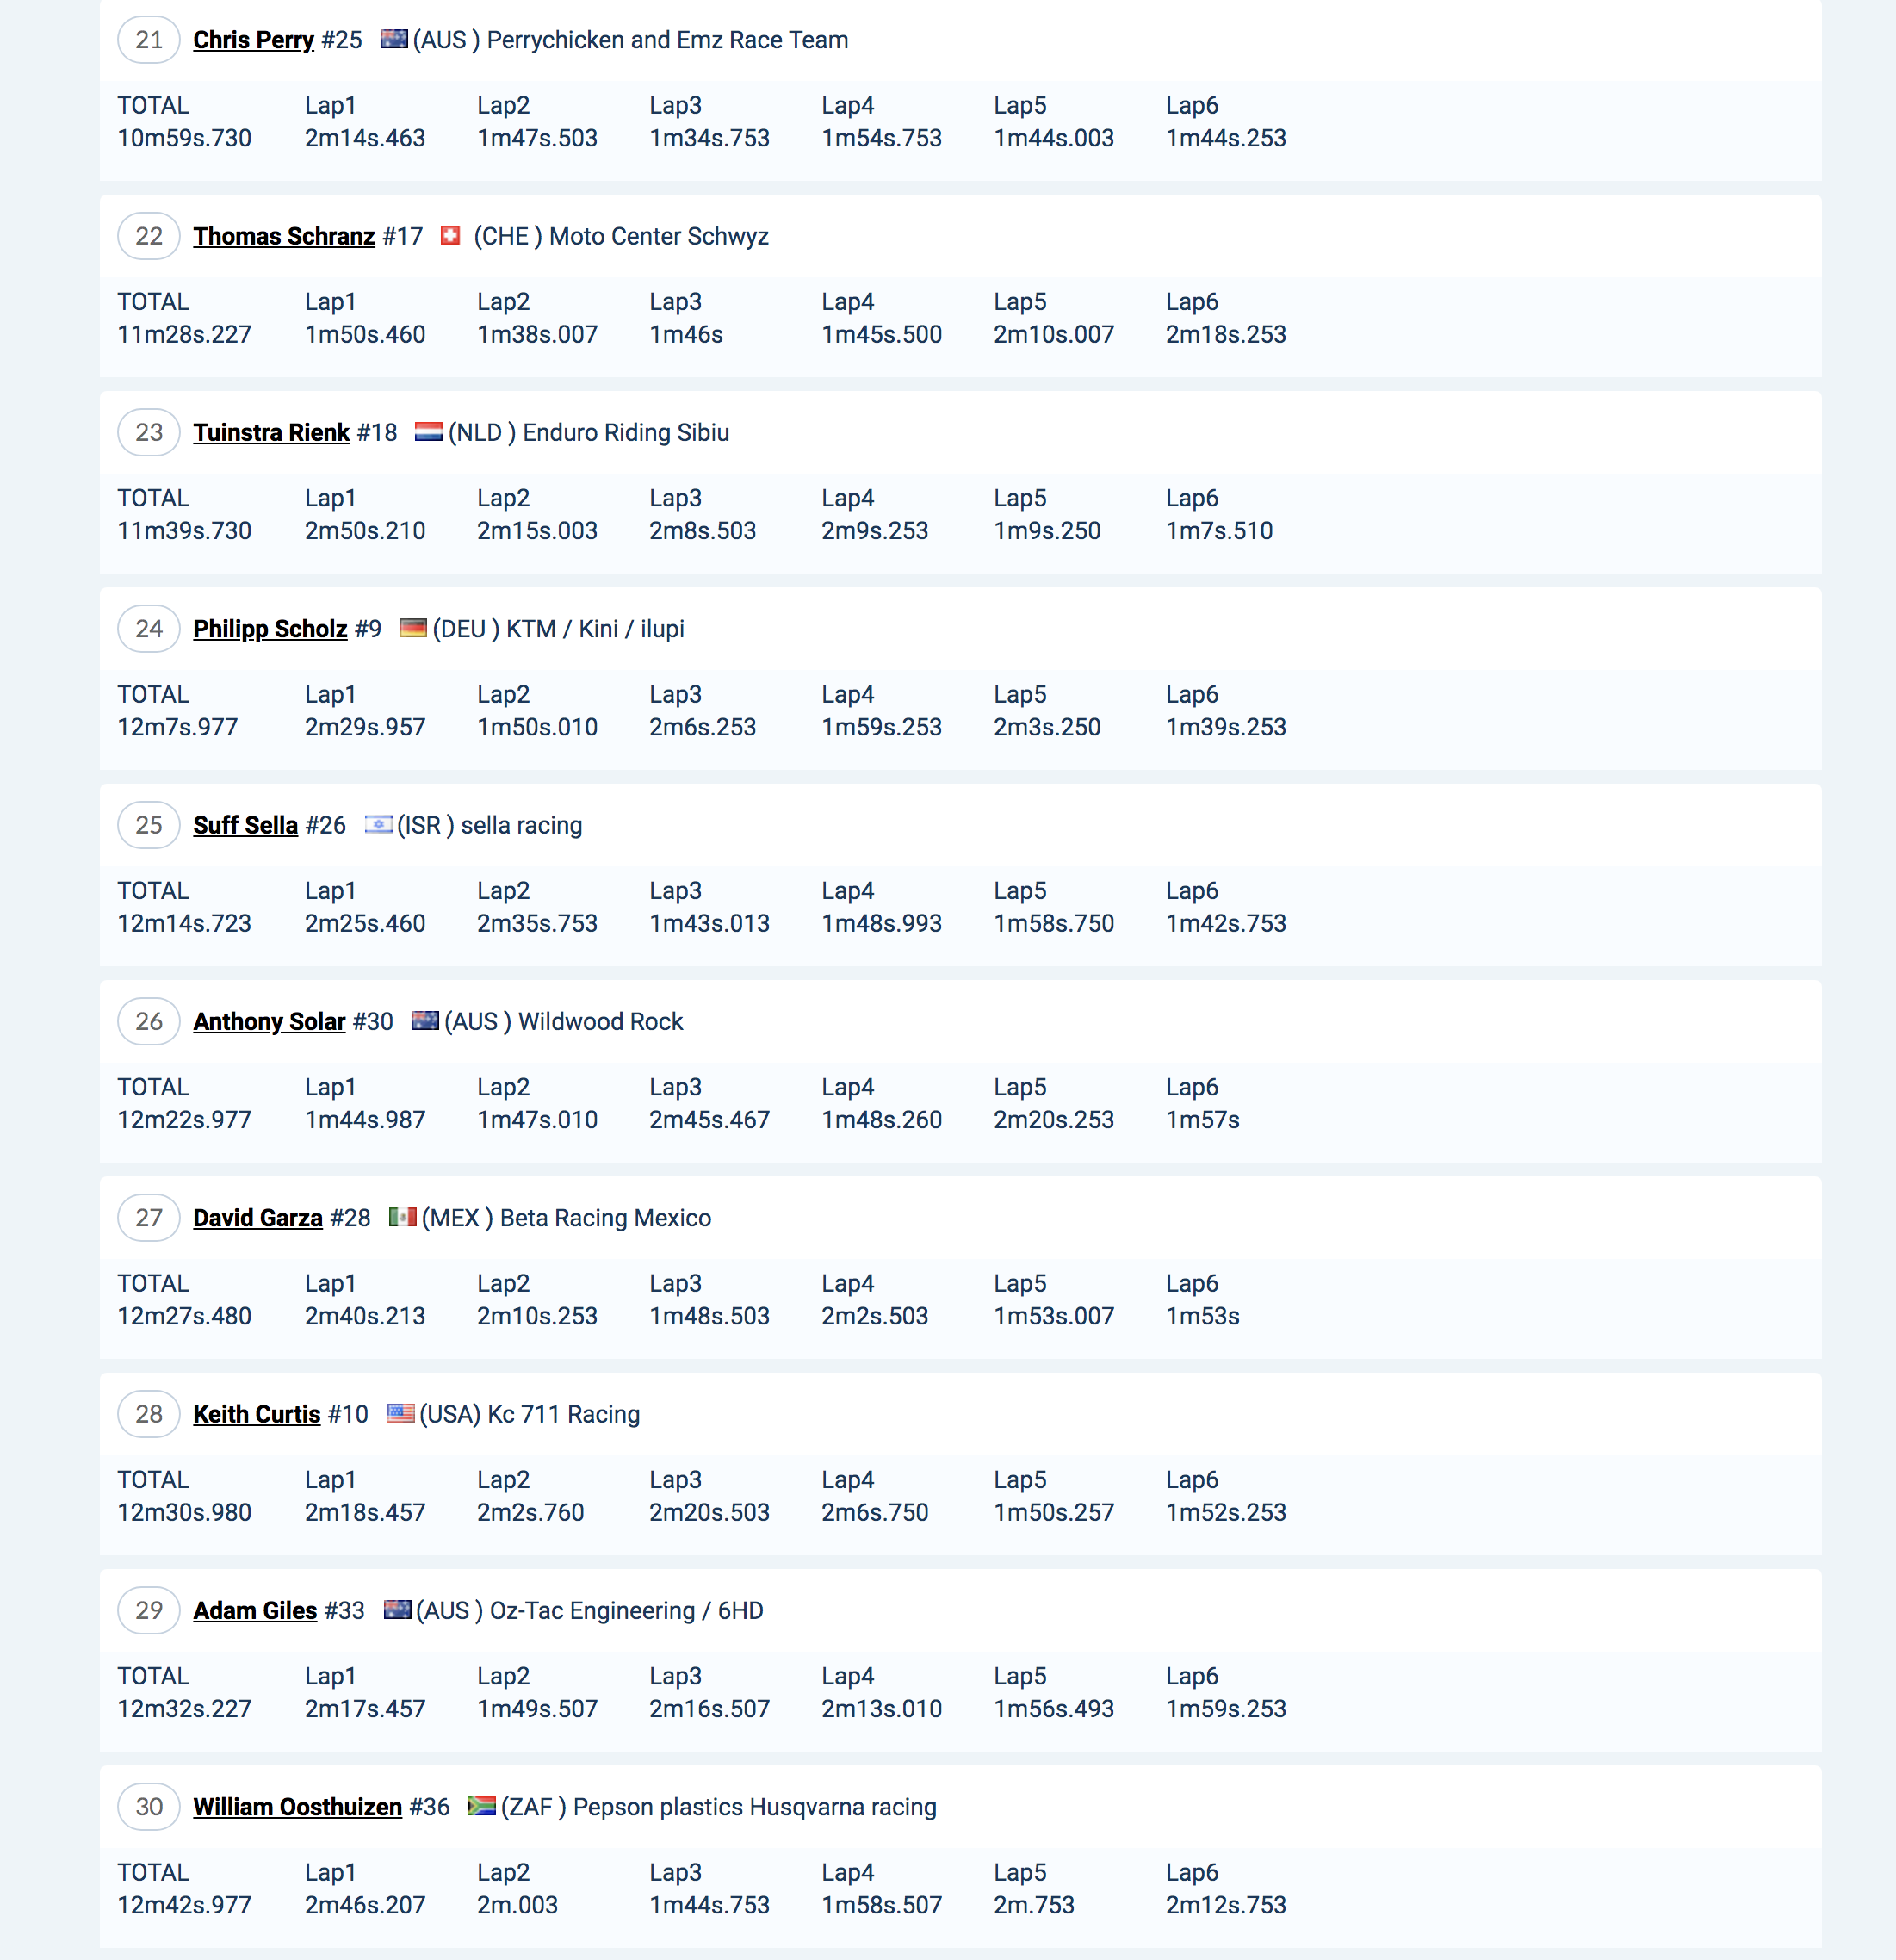Image resolution: width=1896 pixels, height=1960 pixels.
Task: Click the Tuinstra Rienk name link
Action: pyautogui.click(x=271, y=432)
